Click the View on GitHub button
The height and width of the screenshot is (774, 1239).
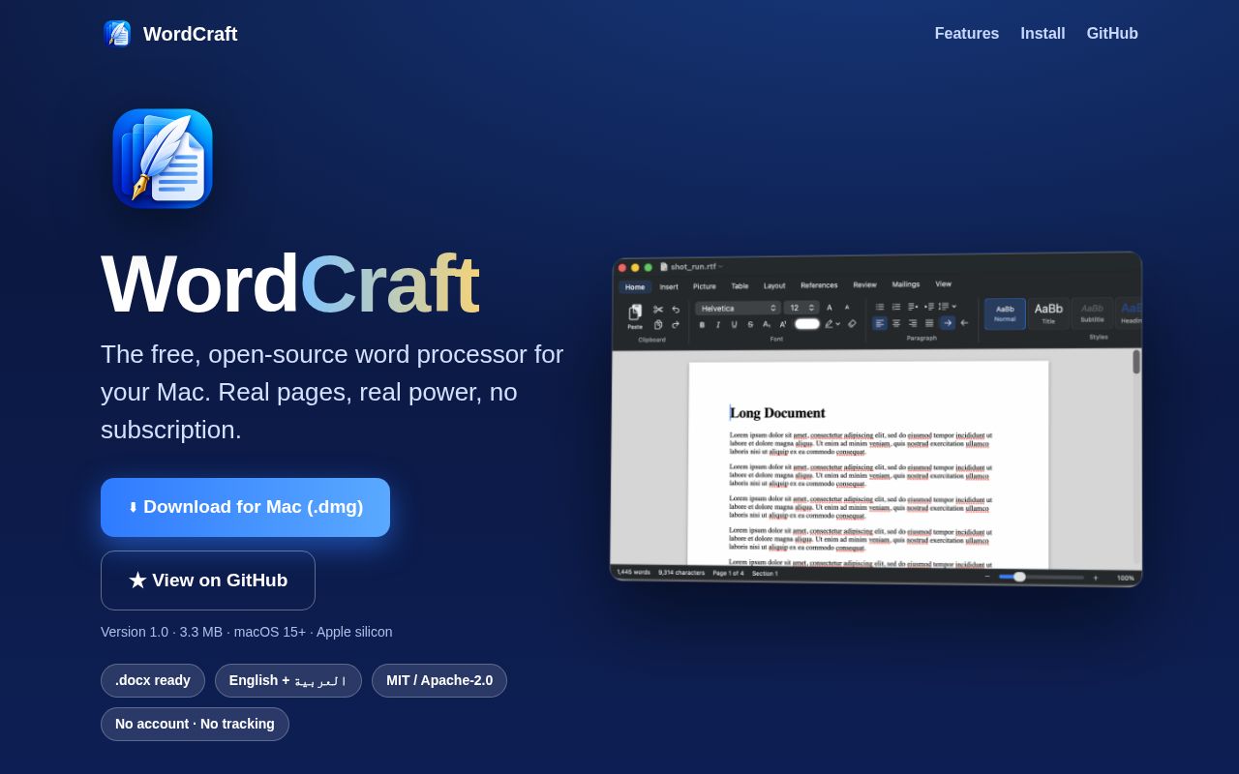(208, 580)
